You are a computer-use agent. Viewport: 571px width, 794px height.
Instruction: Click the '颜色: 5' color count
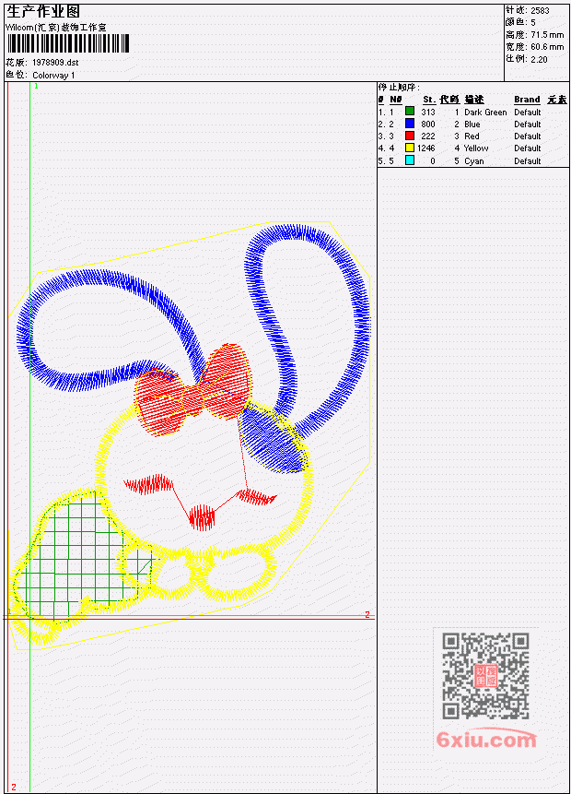pyautogui.click(x=520, y=22)
